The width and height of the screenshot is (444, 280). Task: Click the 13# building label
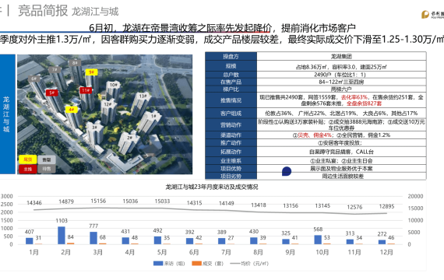point(143,96)
